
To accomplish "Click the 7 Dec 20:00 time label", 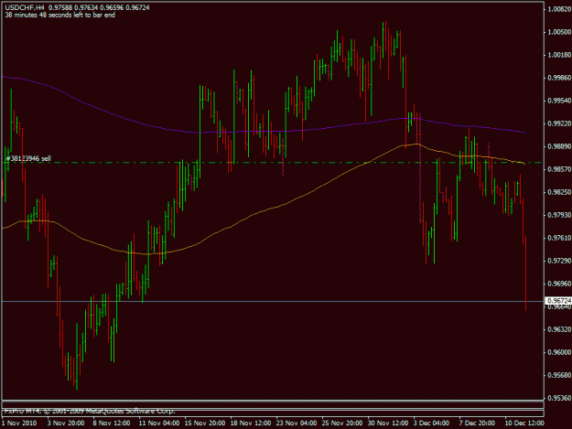I will (477, 423).
